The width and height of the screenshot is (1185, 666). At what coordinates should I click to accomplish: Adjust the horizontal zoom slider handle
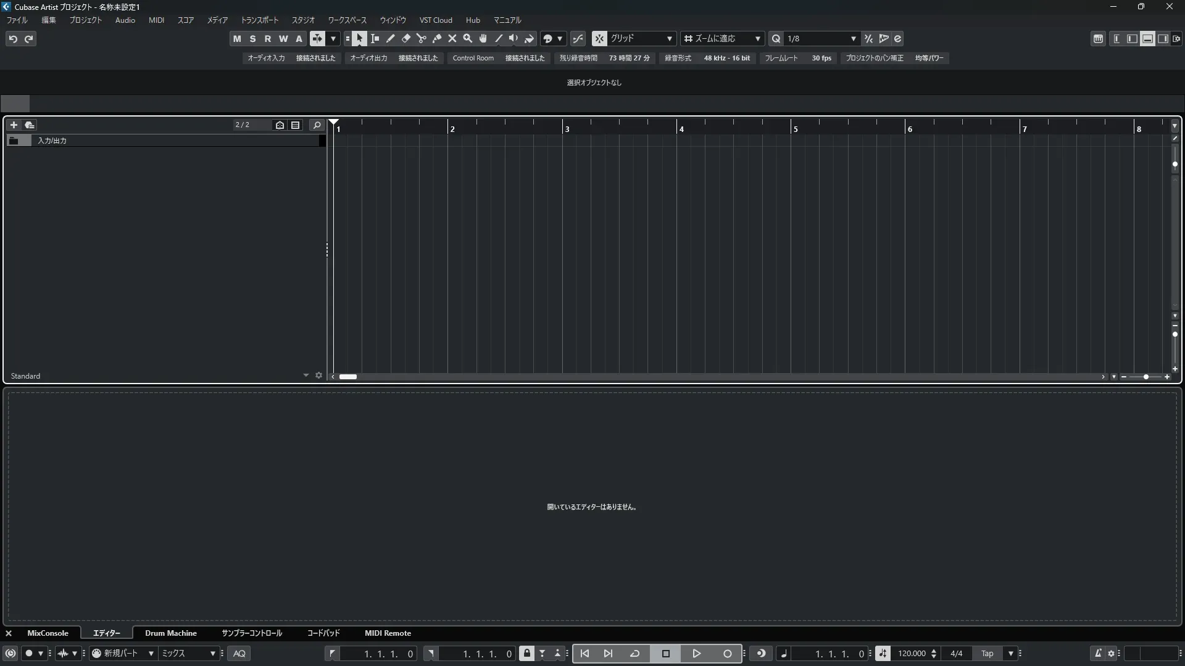pos(1146,377)
